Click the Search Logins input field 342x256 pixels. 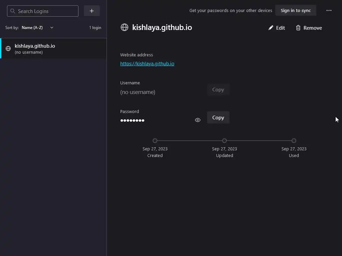coord(43,11)
